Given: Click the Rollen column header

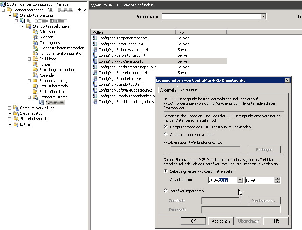Looking at the screenshot, I should point(133,32).
